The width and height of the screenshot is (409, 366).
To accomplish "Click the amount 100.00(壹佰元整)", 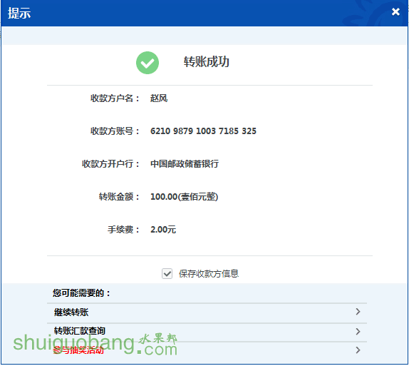I will click(184, 196).
